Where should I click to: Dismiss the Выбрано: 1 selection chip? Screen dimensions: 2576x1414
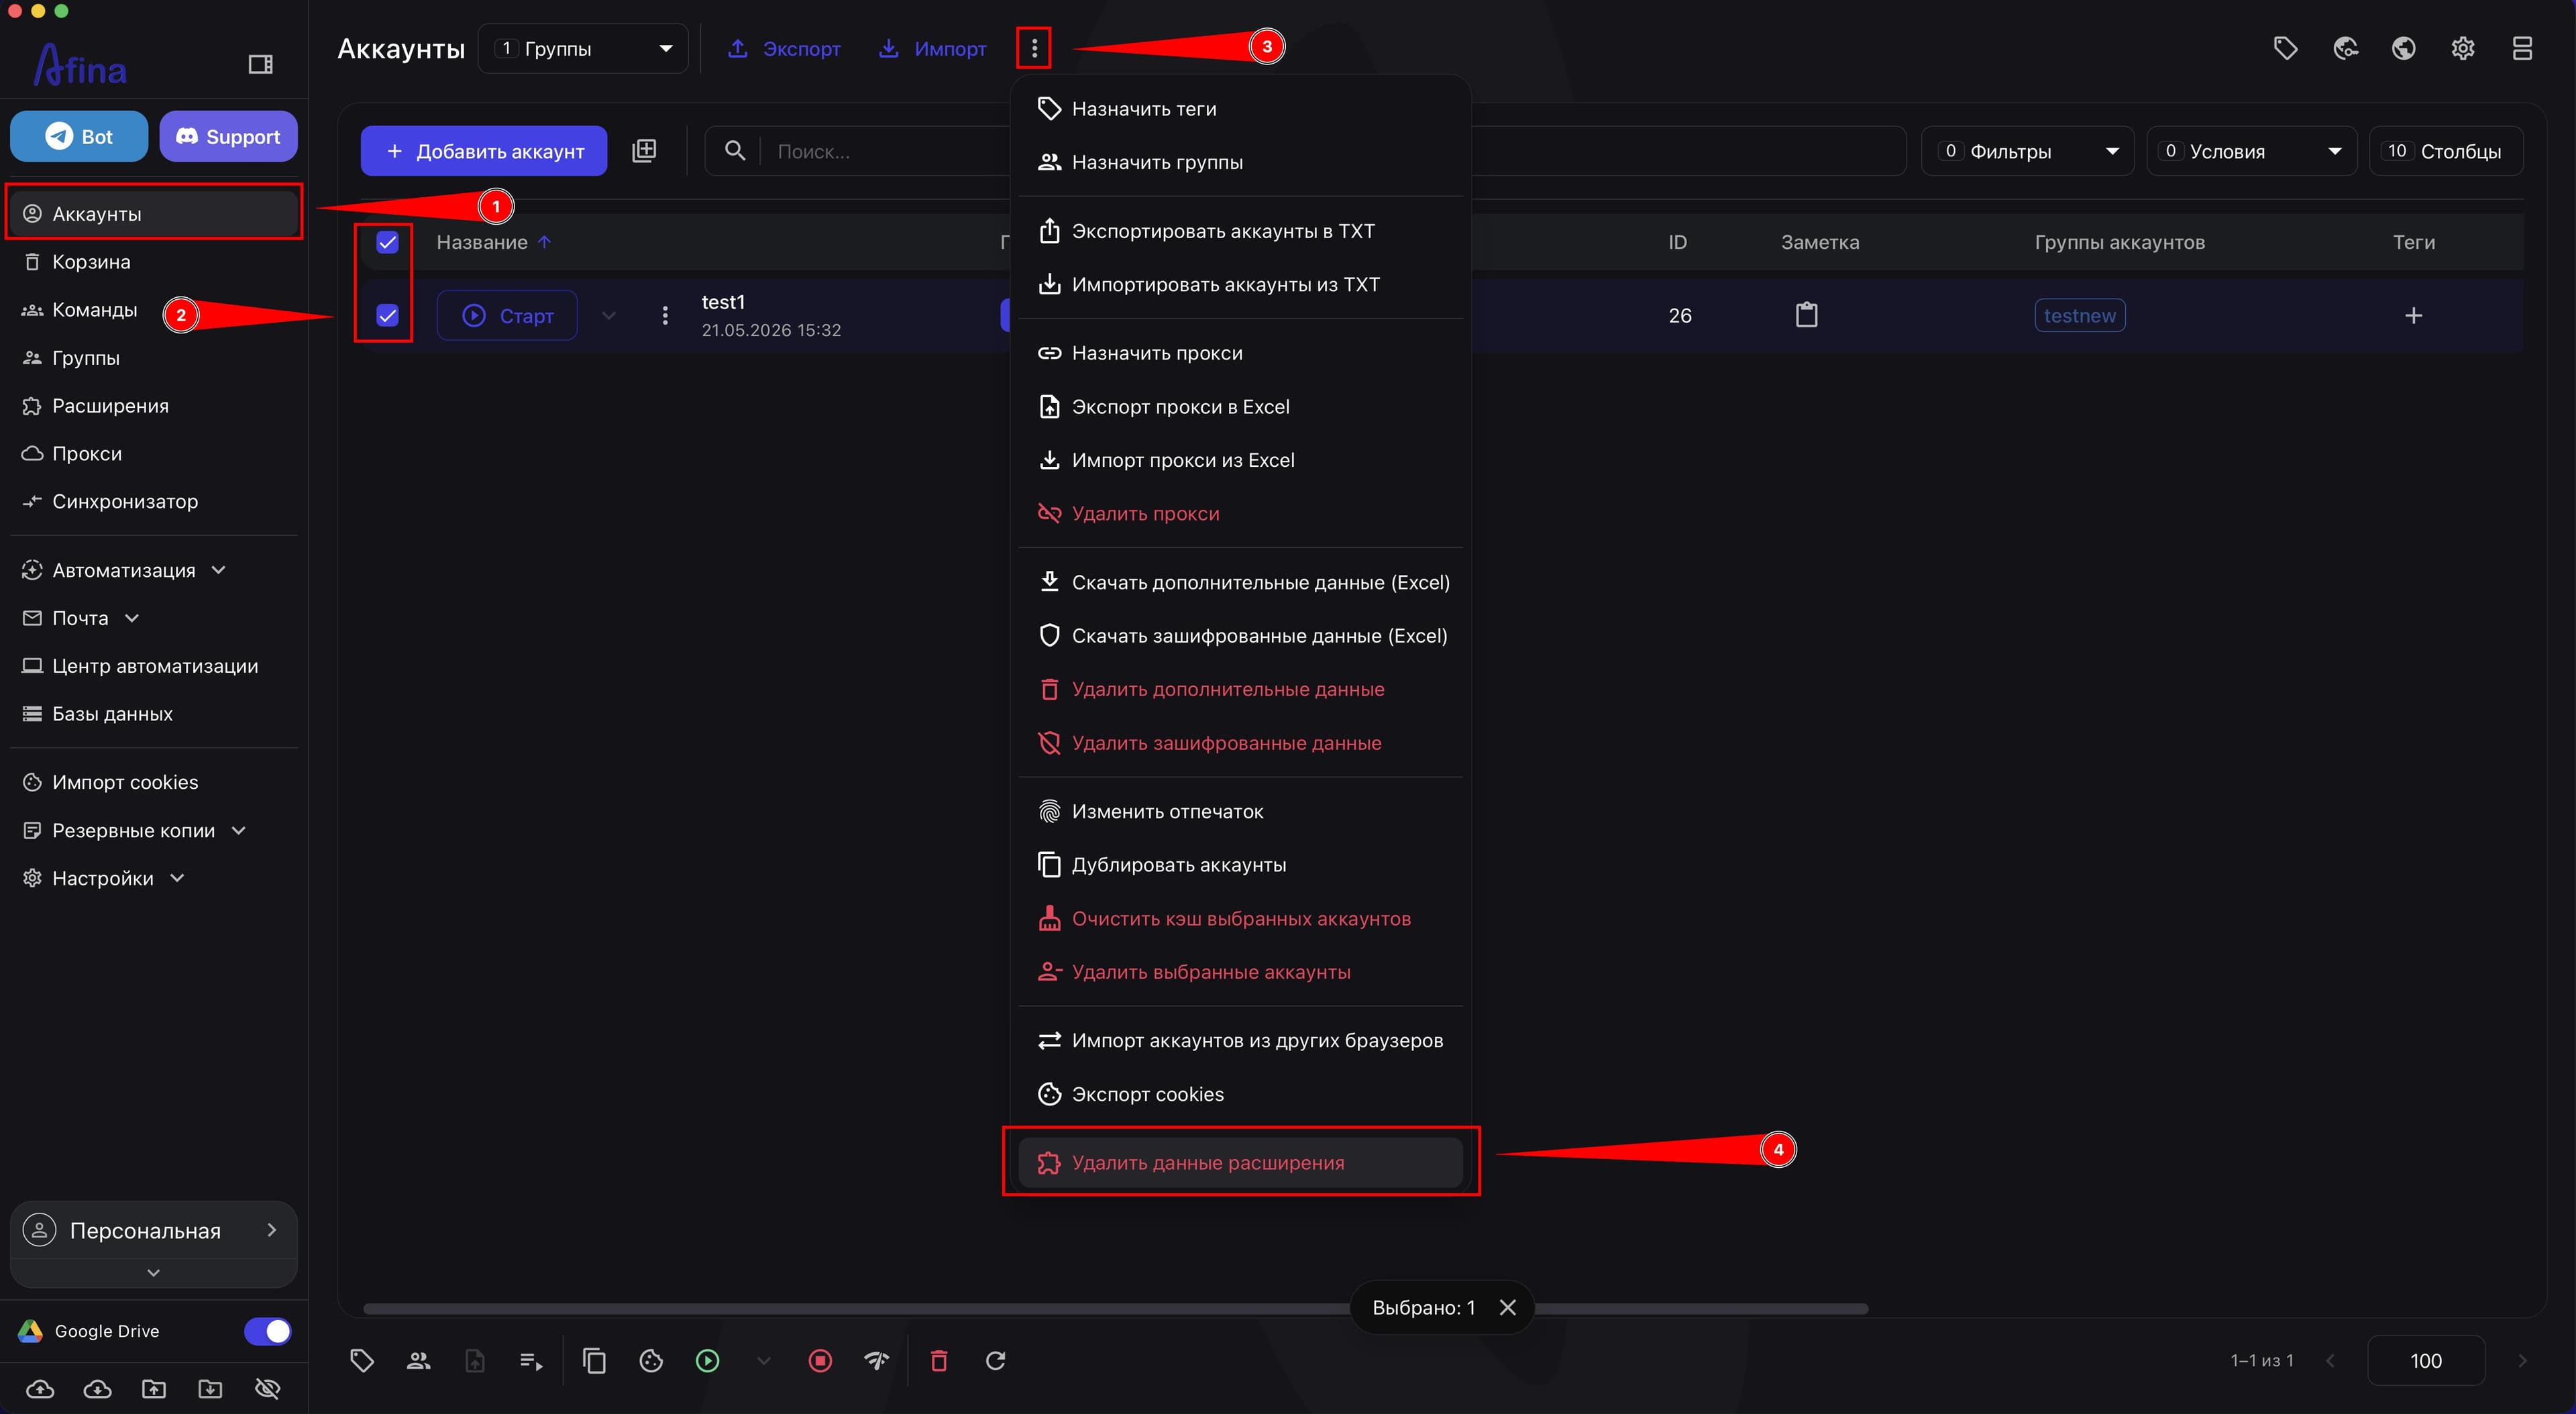(1508, 1307)
